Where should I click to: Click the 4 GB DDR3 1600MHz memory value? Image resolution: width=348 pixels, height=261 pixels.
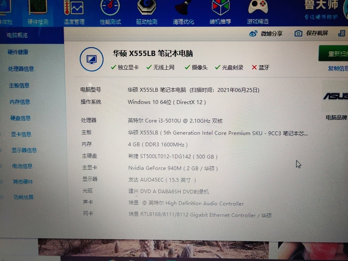click(158, 145)
